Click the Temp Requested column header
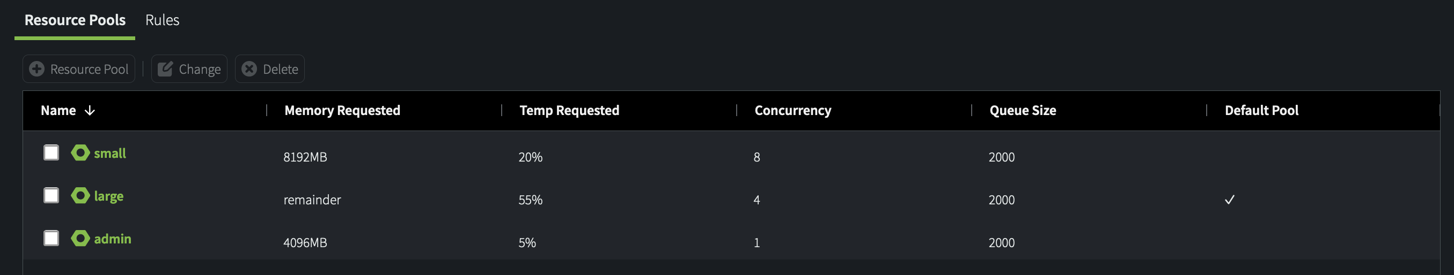 [x=569, y=111]
